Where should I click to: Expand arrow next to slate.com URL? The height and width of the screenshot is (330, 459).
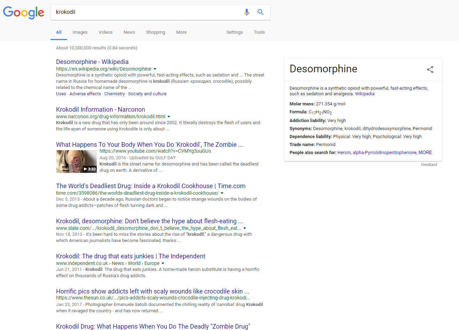coord(245,228)
